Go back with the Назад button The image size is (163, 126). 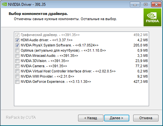coord(91,118)
